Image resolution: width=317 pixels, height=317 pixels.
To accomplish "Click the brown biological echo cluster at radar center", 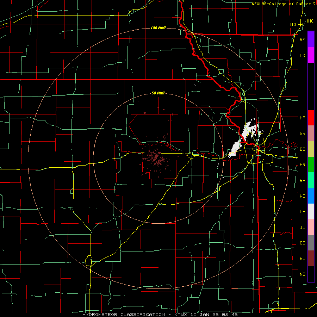I will (x=157, y=159).
